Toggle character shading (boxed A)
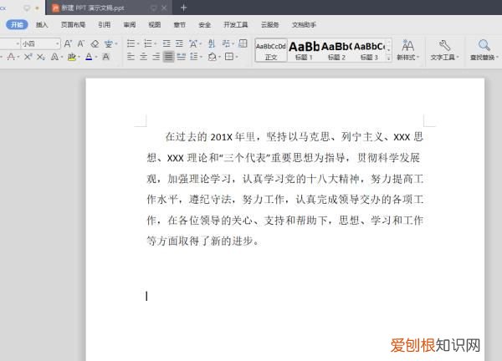This screenshot has width=502, height=361. 105,57
